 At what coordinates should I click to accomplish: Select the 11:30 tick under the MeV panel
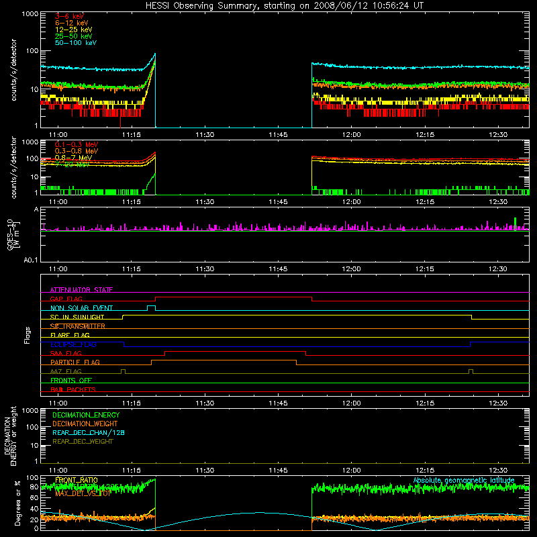coord(205,202)
